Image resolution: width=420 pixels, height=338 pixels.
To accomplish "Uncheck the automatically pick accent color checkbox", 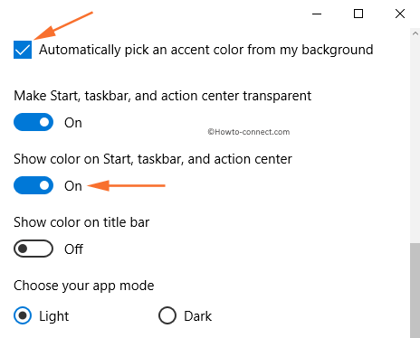I will (23, 50).
